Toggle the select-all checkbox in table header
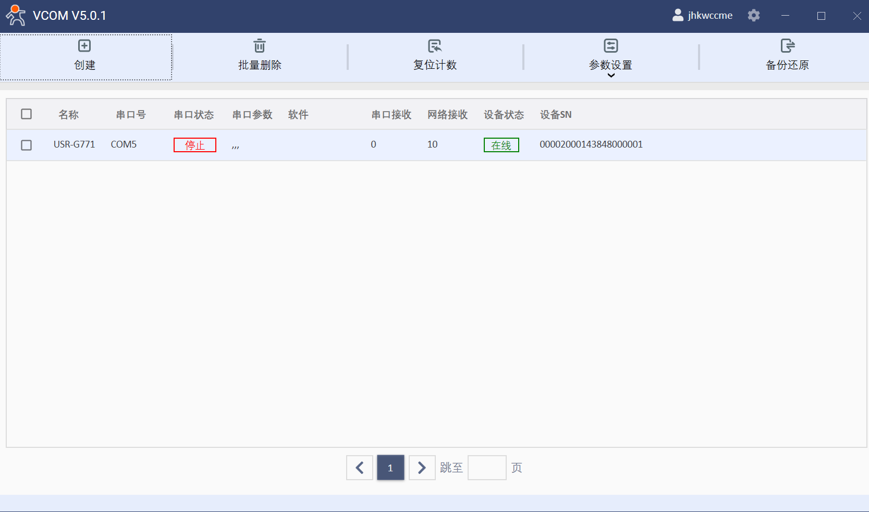Viewport: 869px width, 512px height. [27, 114]
